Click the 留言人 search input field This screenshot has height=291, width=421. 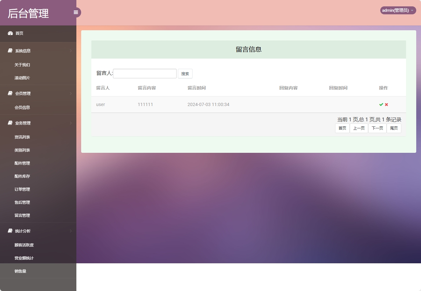[x=145, y=73]
